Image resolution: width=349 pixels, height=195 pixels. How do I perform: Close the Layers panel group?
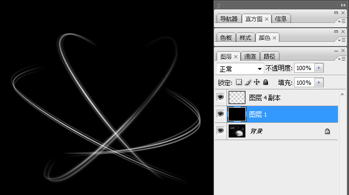pos(343,51)
